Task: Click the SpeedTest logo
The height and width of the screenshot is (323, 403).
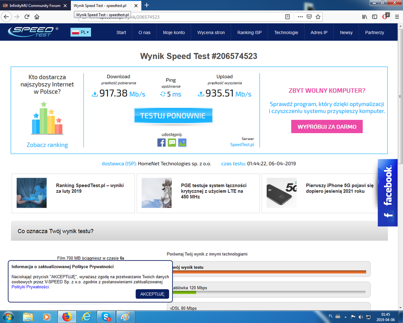Action: point(33,32)
